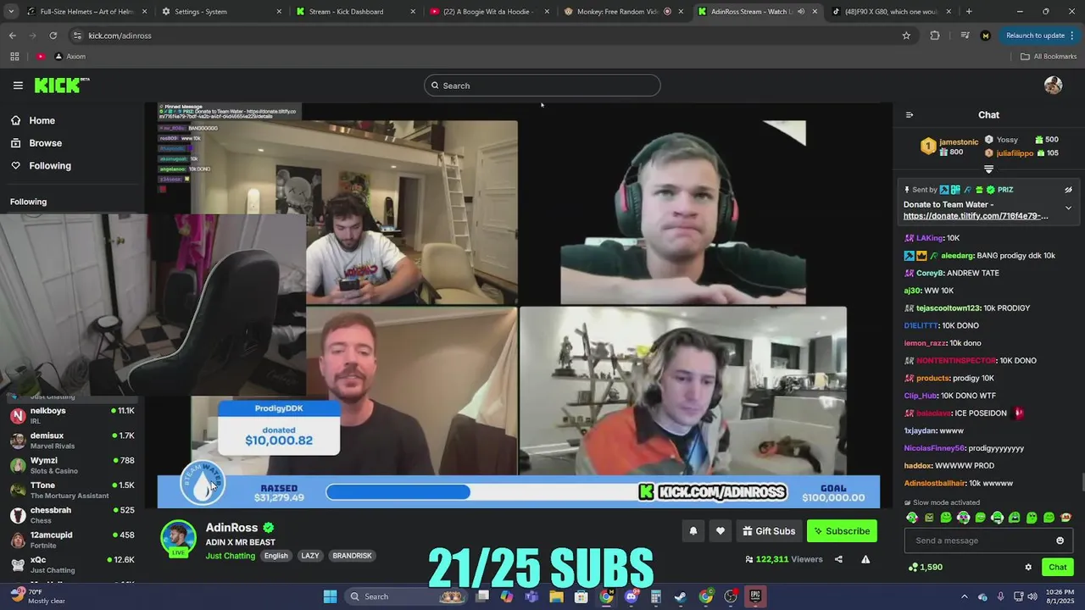1085x610 pixels.
Task: Open the tab search dropdown arrow
Action: pyautogui.click(x=13, y=12)
